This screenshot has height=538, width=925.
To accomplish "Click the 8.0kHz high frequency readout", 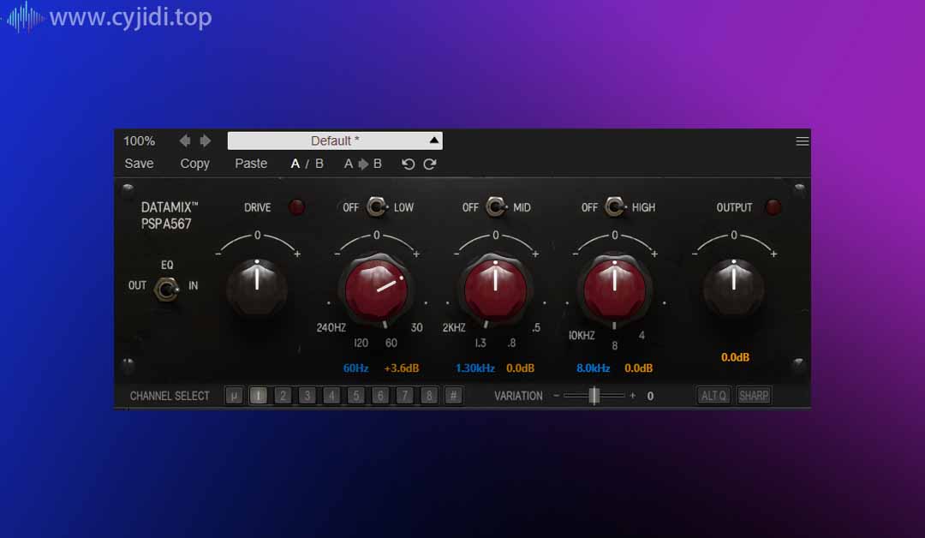I will click(593, 368).
